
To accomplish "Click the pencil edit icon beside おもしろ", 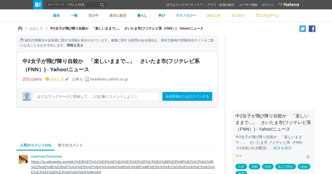I will coord(67,79).
